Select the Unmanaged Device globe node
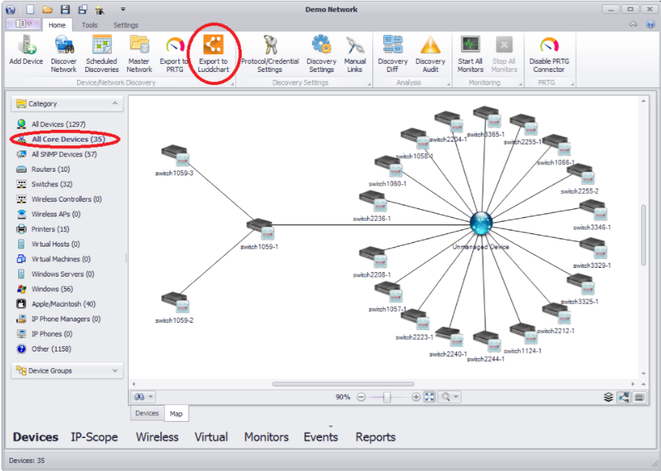Viewport: 661px width, 471px height. tap(481, 223)
